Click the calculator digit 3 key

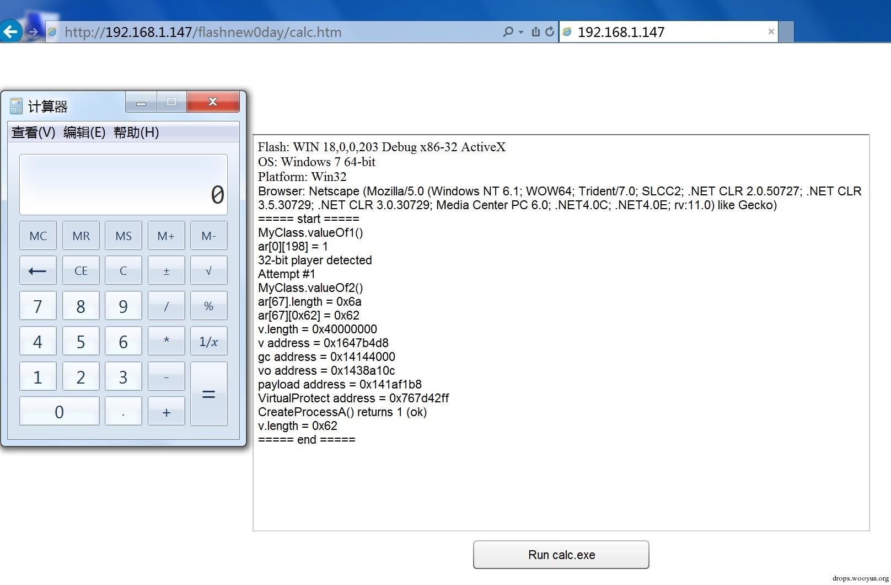124,376
